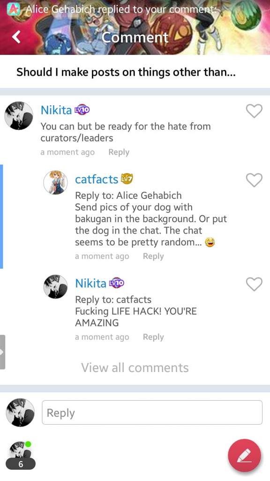
Task: Reply to Nikita's LIFE HACK comment
Action: [x=153, y=337]
